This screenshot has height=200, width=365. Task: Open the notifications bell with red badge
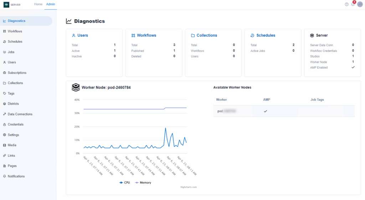tap(353, 4)
